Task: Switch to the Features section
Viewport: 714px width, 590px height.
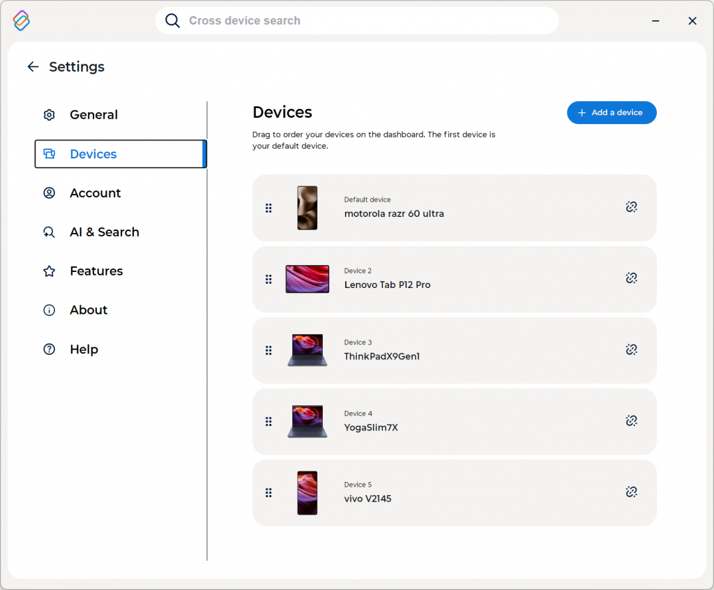Action: click(96, 271)
